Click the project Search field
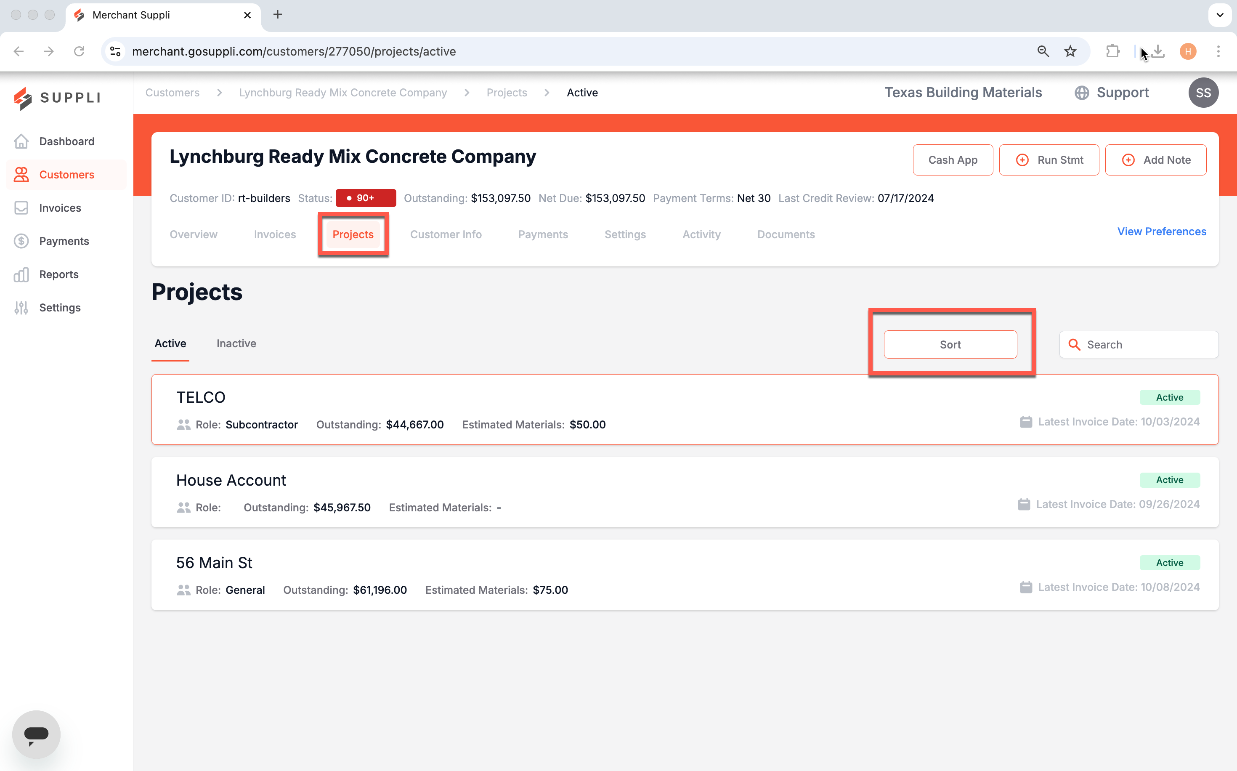 (x=1139, y=345)
